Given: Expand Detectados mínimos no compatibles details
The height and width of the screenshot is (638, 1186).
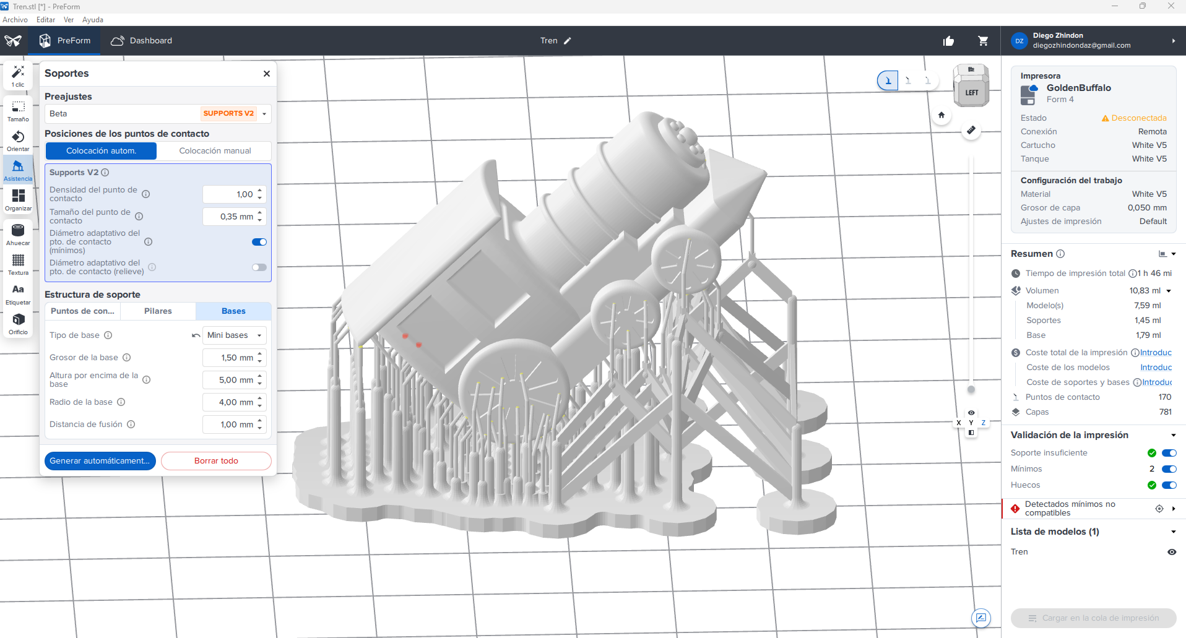Looking at the screenshot, I should click(x=1174, y=509).
